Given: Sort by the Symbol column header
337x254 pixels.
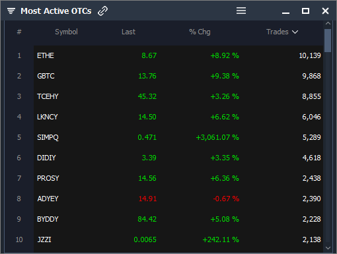Looking at the screenshot, I should 66,32.
